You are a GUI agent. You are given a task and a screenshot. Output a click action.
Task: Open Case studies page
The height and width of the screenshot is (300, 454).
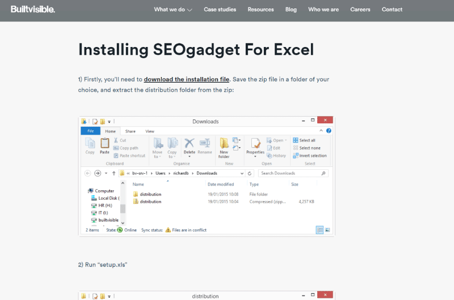[220, 10]
